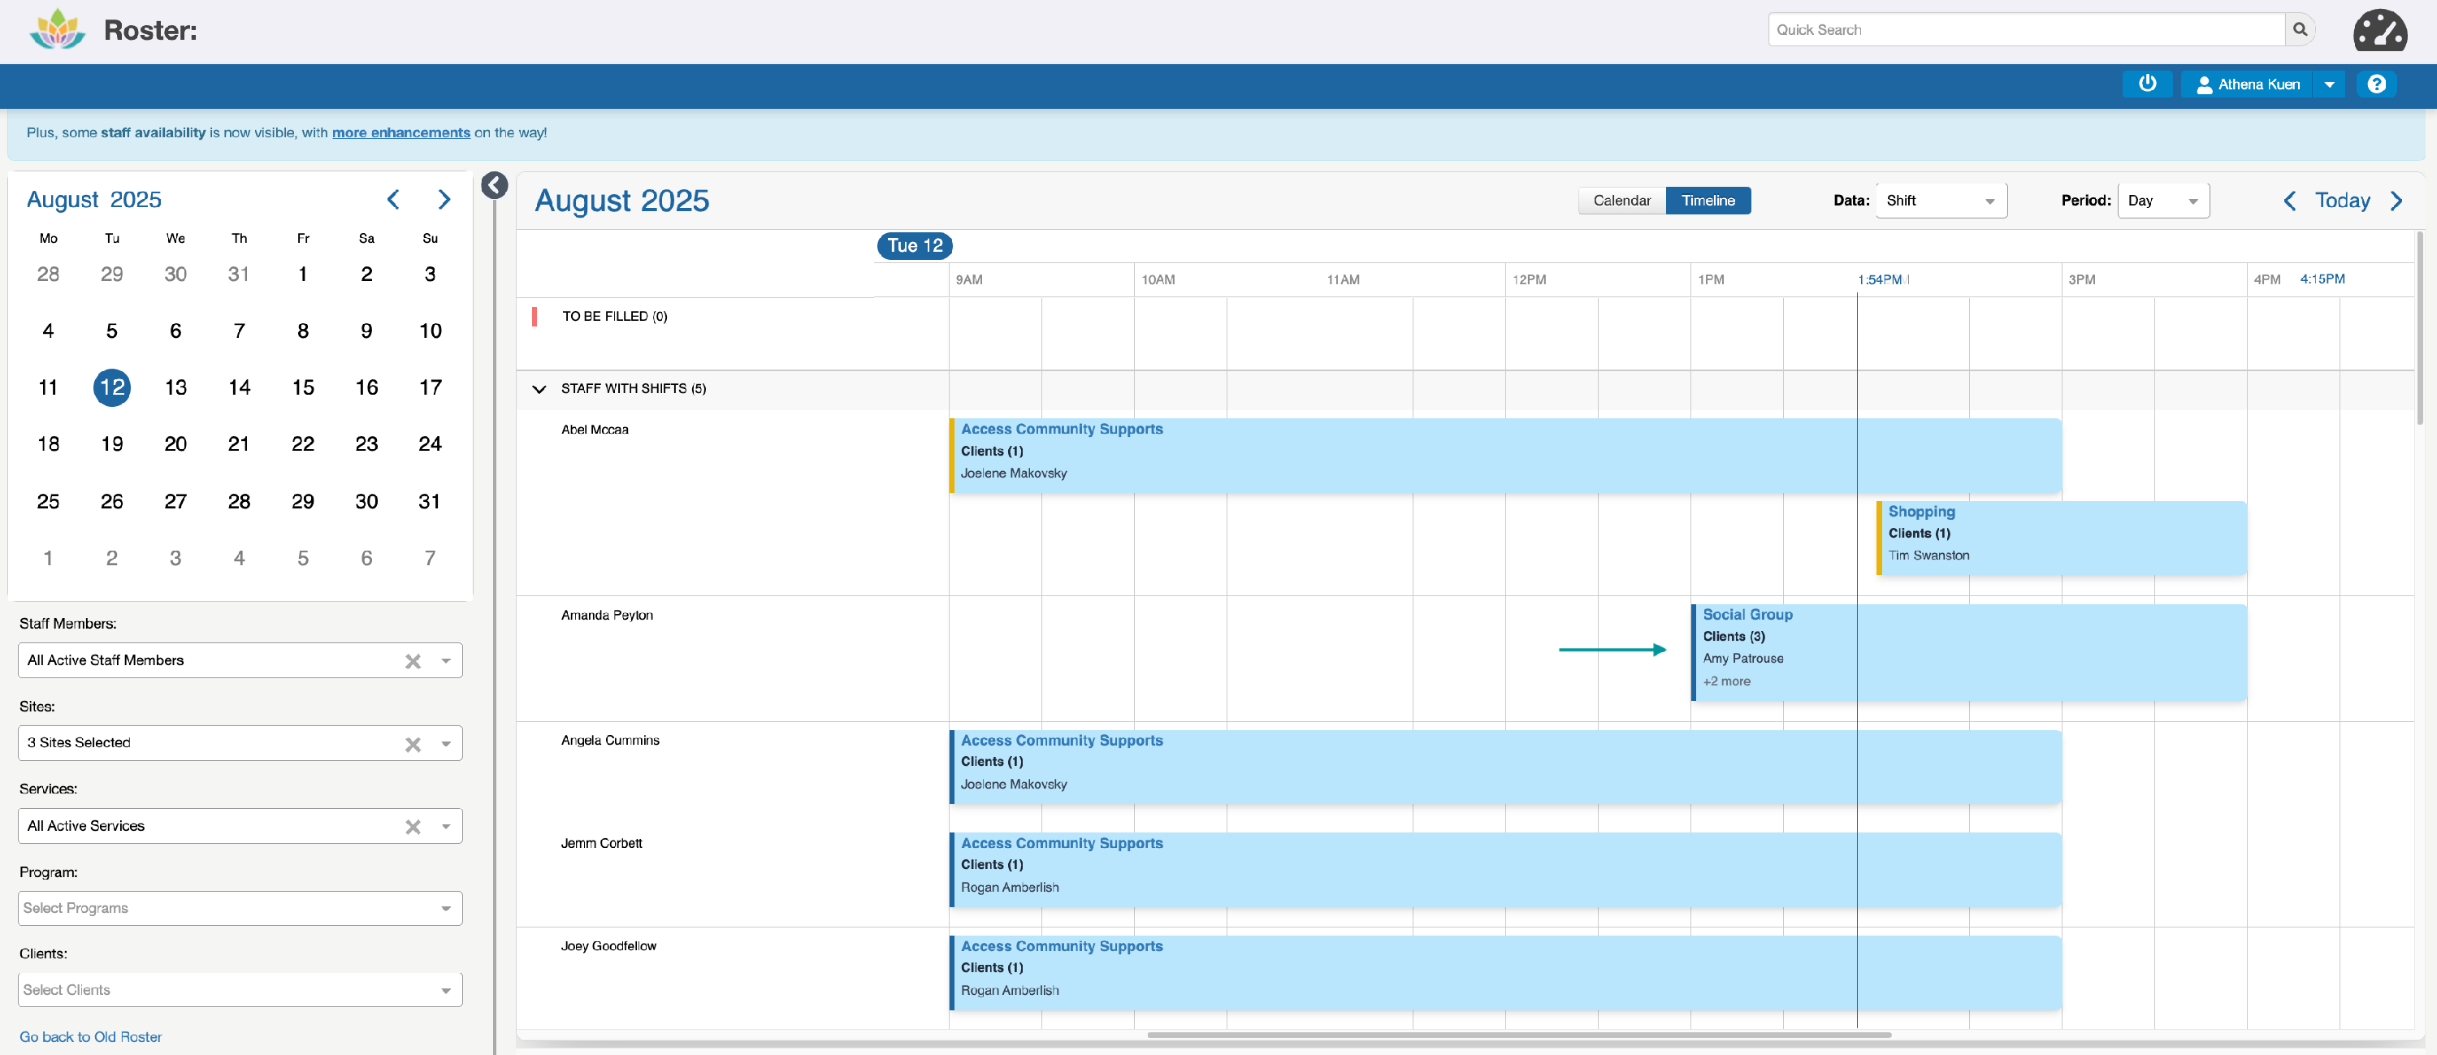Select August 31 in mini calendar

click(430, 501)
